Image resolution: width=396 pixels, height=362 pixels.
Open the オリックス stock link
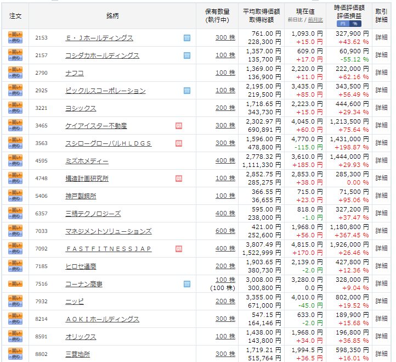pos(81,337)
